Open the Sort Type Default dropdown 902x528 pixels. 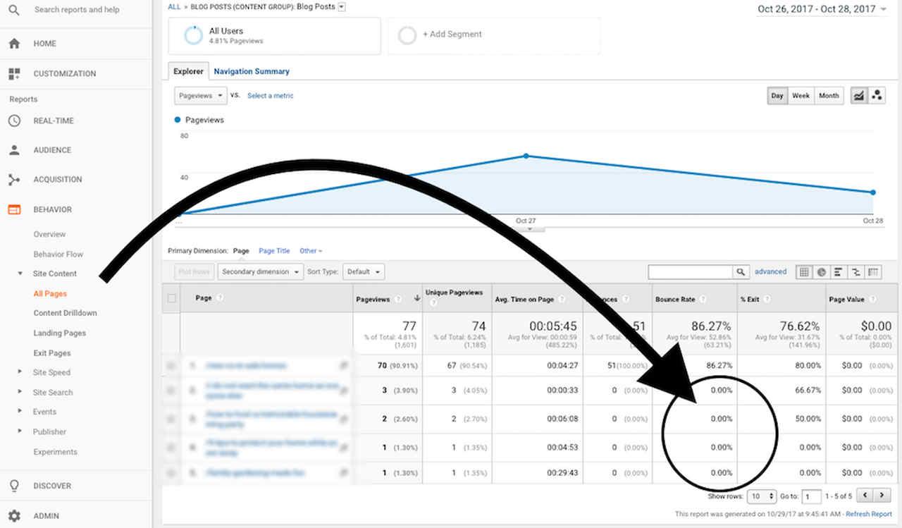(364, 271)
